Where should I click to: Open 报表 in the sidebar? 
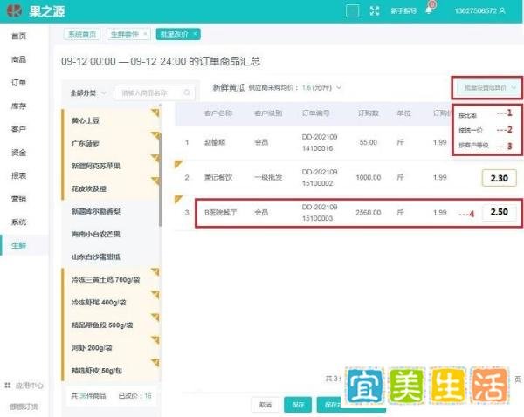pyautogui.click(x=18, y=175)
